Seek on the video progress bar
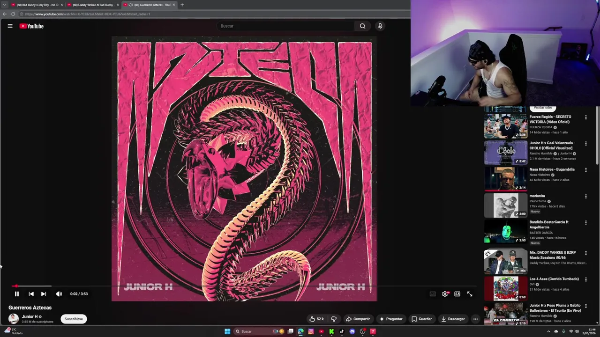Screen dimensions: 600x337 244,286
